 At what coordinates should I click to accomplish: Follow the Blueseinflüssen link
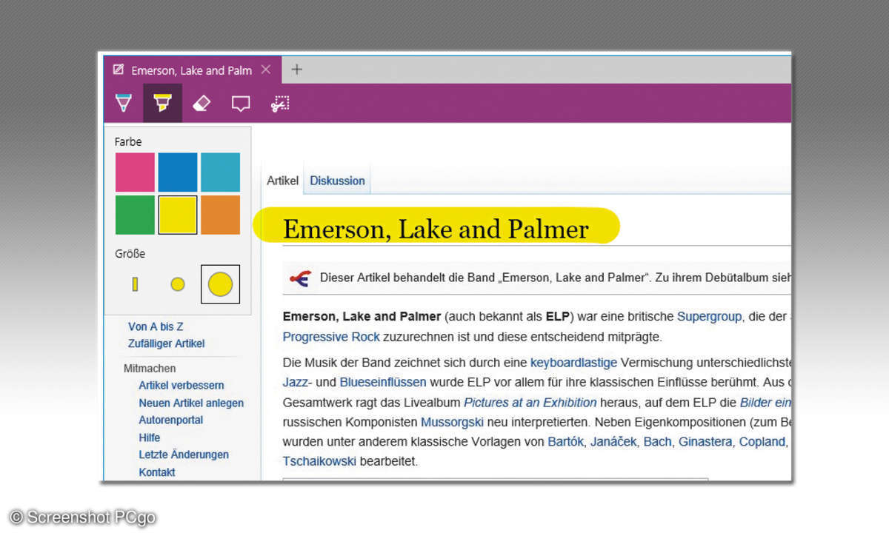click(383, 382)
